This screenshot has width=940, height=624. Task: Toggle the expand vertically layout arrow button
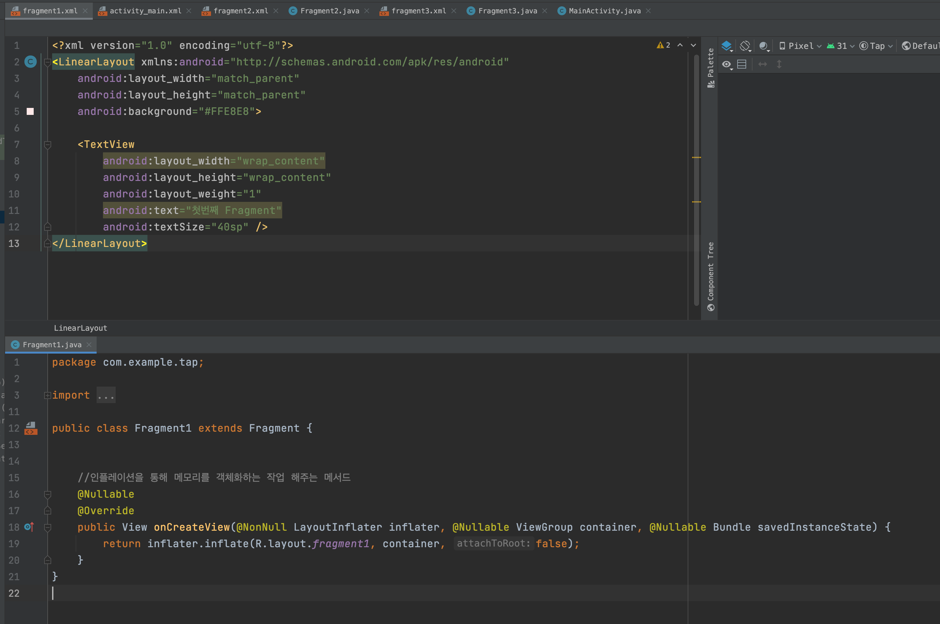coord(779,64)
